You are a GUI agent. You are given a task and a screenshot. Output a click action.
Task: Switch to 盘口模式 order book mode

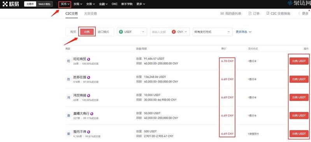104,32
